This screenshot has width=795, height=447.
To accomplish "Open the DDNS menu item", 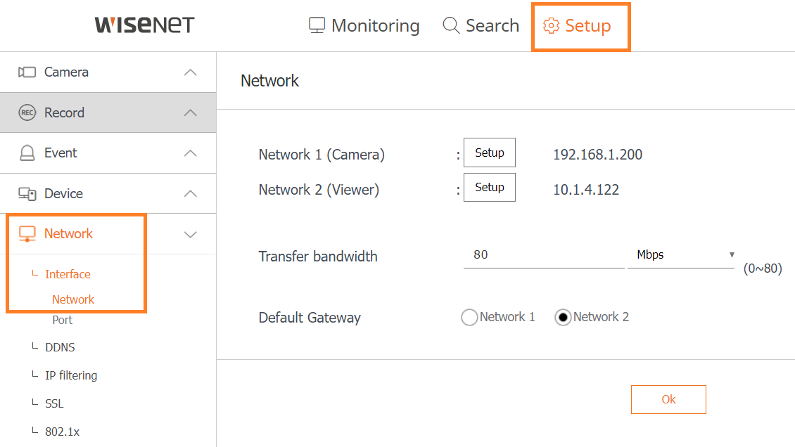I will click(x=60, y=347).
